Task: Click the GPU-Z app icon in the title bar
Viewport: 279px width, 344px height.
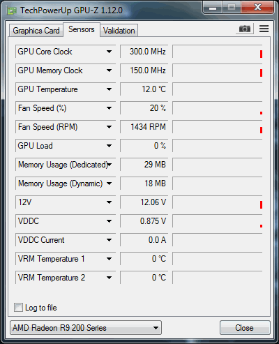Action: (x=12, y=10)
